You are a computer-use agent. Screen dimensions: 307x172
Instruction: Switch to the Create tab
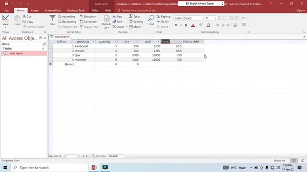35,11
